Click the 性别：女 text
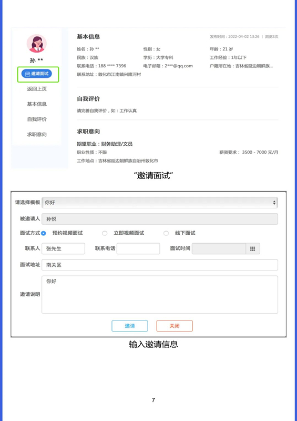The width and height of the screenshot is (297, 421). click(x=152, y=49)
